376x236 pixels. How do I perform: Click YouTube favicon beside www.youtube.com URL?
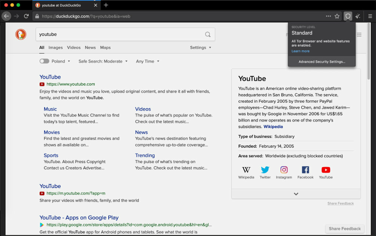pos(42,84)
